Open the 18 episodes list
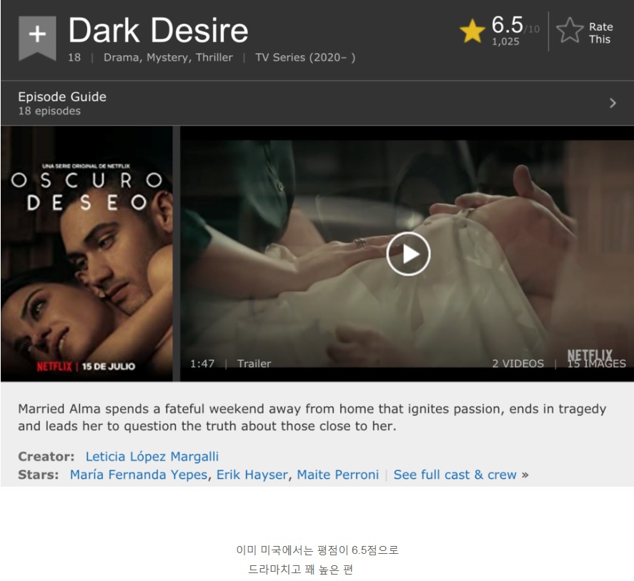 [49, 111]
